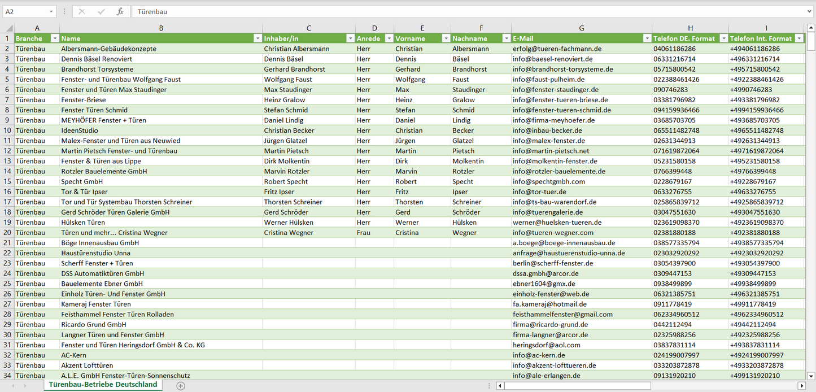
Task: Click the vertical scrollbar down arrow
Action: point(811,376)
